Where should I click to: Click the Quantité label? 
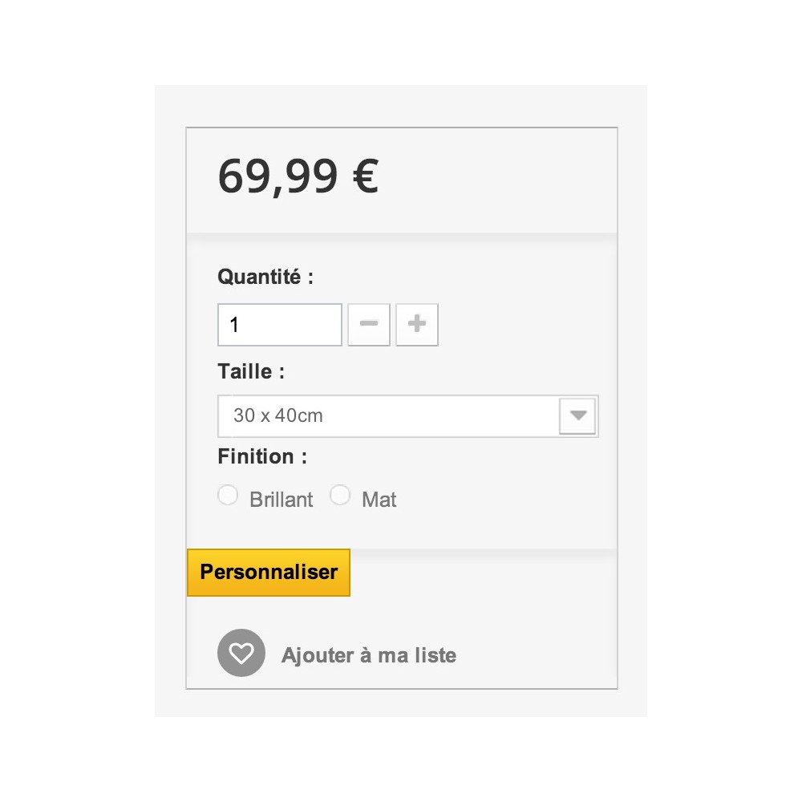(x=265, y=277)
